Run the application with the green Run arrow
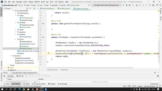The image size is (162, 91). [124, 5]
